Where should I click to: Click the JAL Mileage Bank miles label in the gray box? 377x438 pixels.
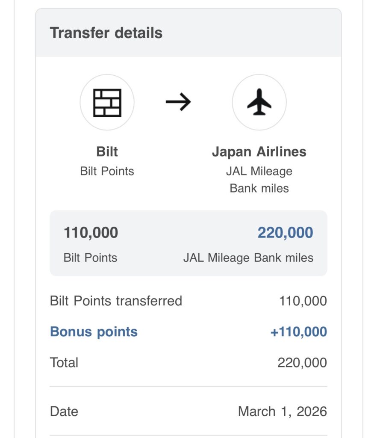248,257
